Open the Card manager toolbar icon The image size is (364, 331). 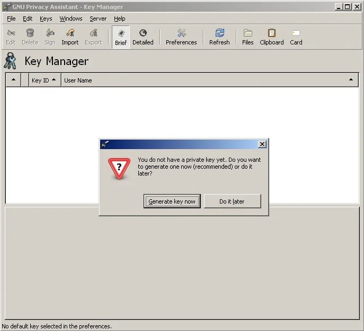[x=296, y=36]
